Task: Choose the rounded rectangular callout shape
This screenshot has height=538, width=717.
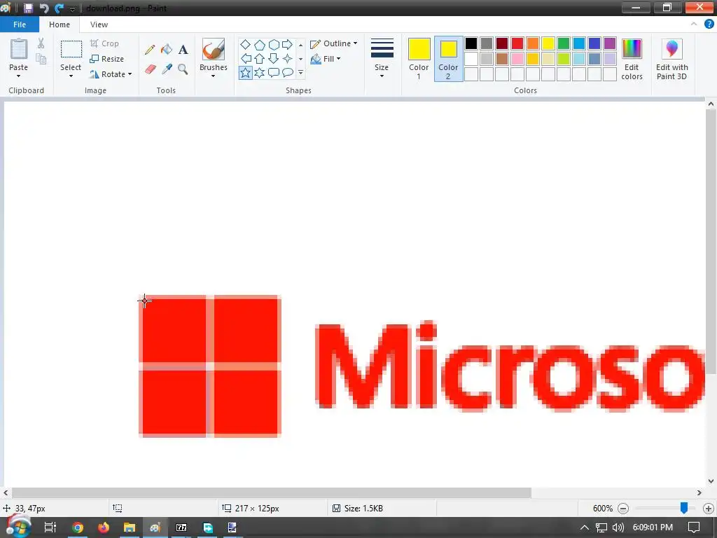Action: pos(274,72)
